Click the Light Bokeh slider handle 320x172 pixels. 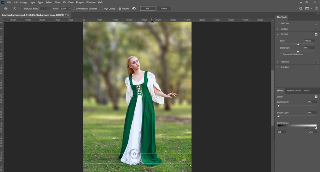(278, 105)
